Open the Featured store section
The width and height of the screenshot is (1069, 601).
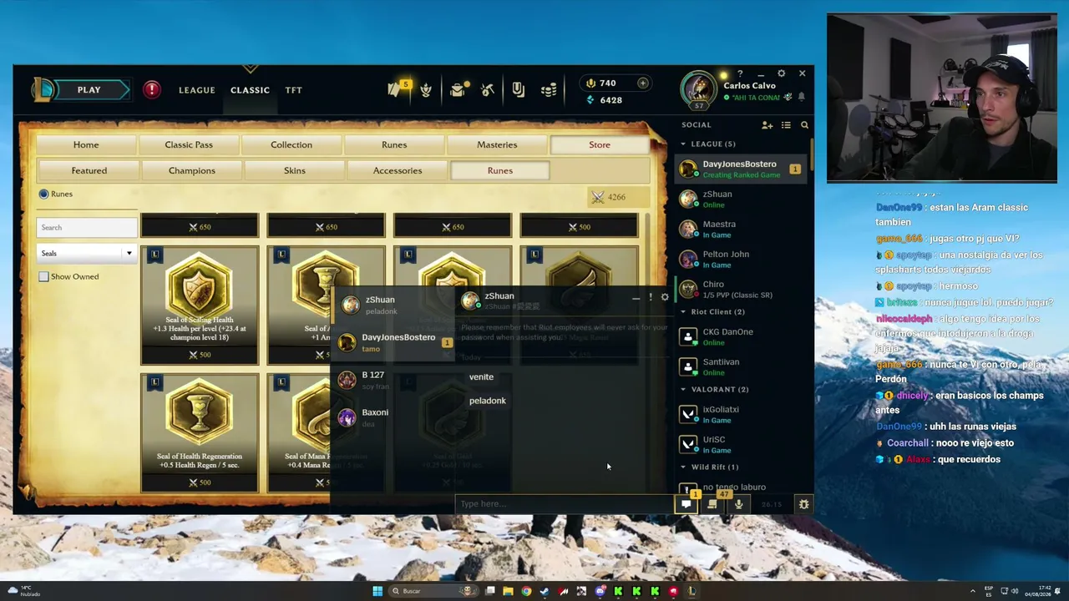pos(89,170)
